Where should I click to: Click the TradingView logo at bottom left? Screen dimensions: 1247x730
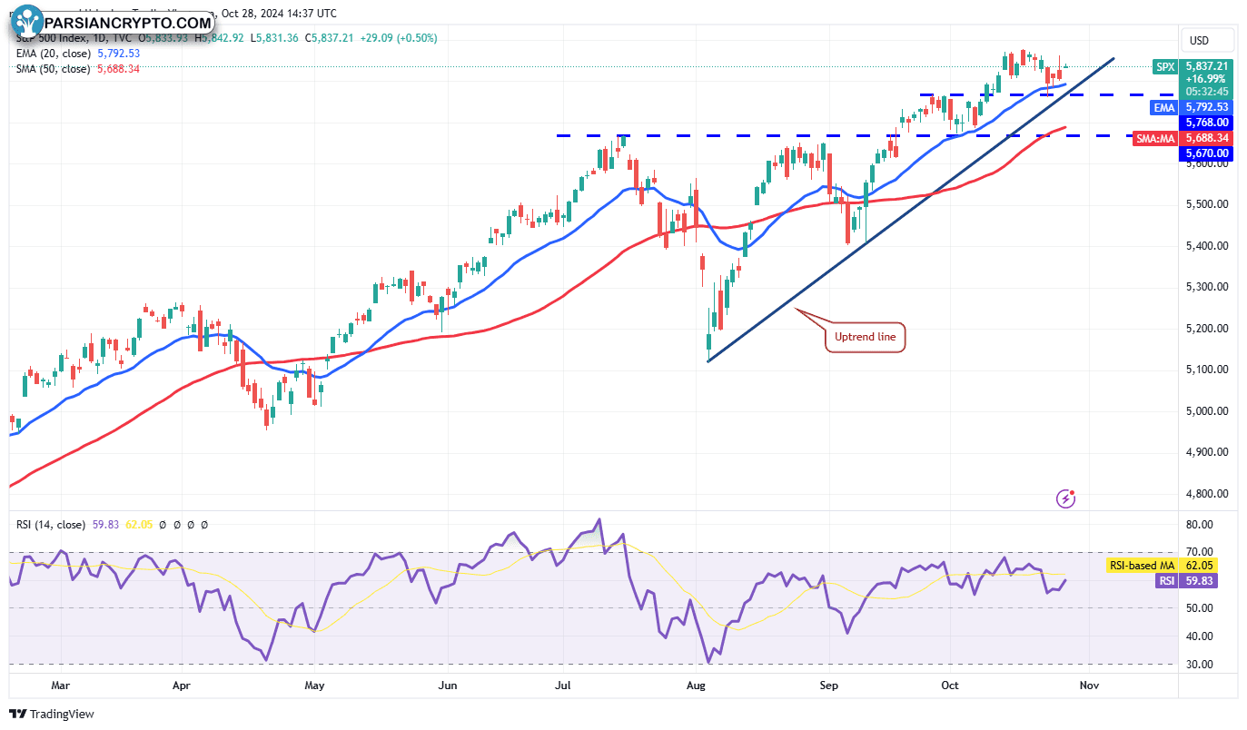coord(18,714)
